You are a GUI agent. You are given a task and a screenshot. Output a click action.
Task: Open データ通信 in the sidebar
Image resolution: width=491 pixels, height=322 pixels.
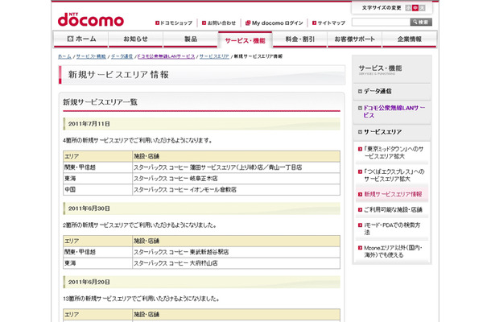click(x=378, y=91)
